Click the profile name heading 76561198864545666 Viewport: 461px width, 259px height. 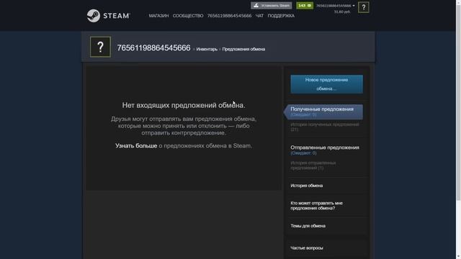pyautogui.click(x=153, y=48)
